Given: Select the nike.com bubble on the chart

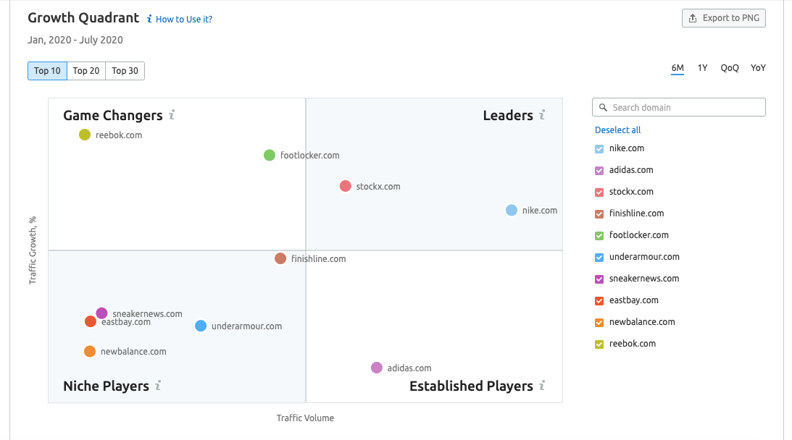Looking at the screenshot, I should (512, 210).
